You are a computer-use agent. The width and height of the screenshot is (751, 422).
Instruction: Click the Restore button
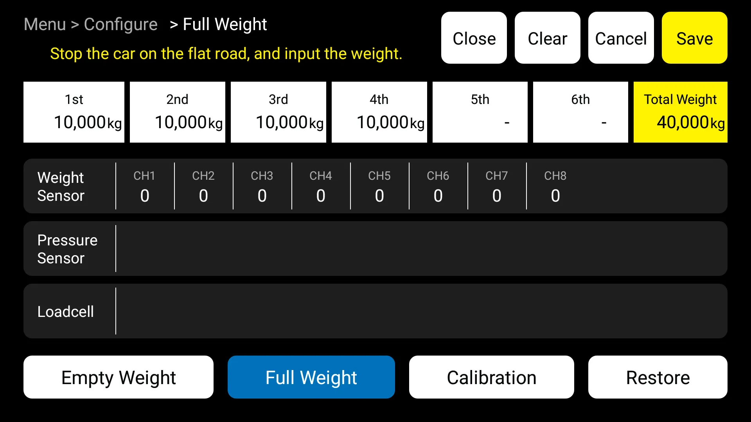658,377
